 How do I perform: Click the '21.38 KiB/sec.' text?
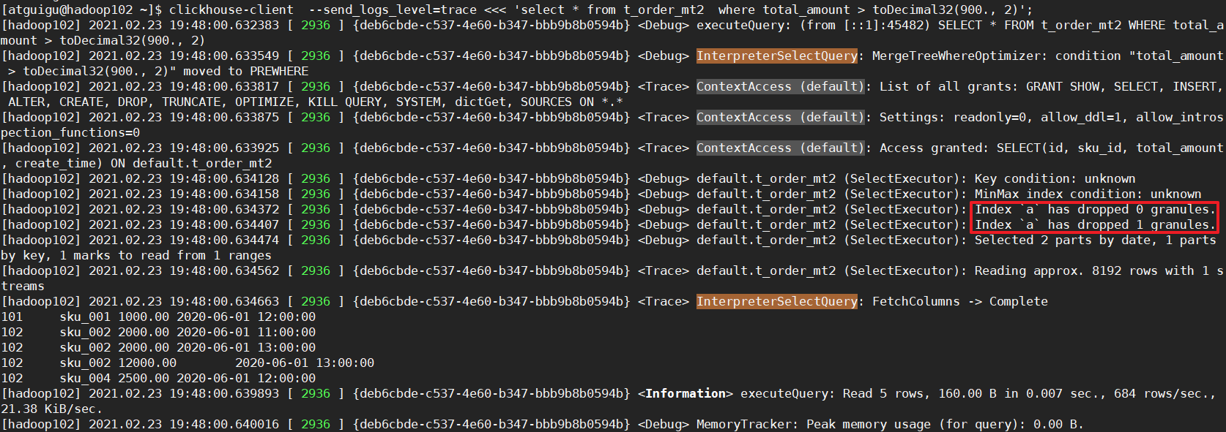52,409
